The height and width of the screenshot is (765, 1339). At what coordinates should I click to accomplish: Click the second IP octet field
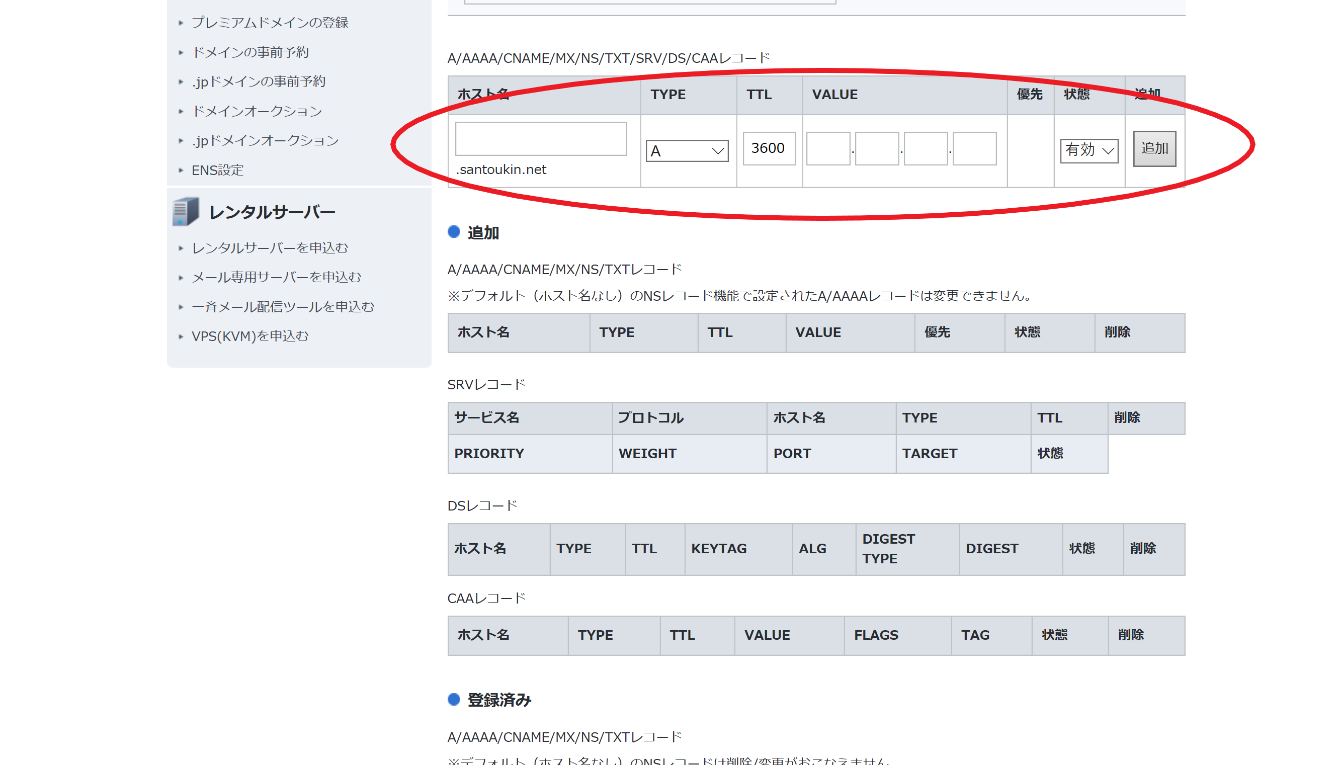[x=876, y=149]
